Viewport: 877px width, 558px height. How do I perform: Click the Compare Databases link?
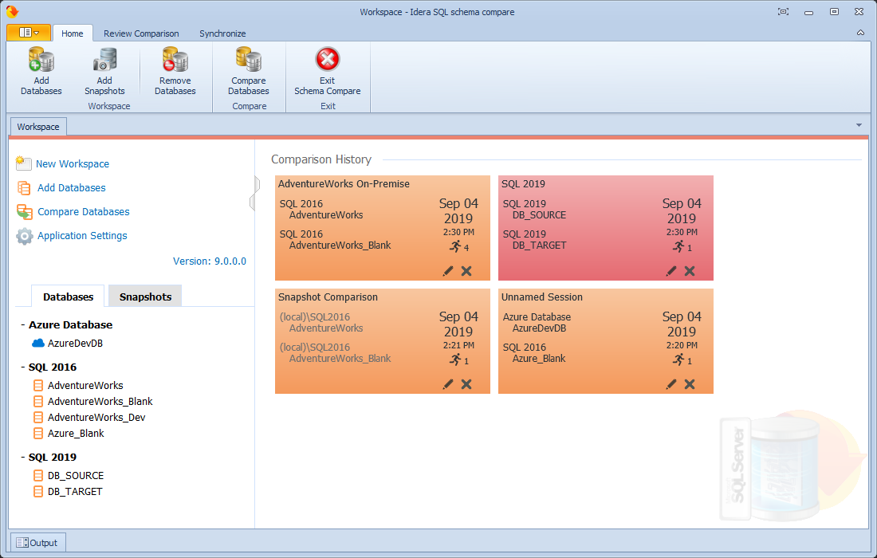point(84,212)
